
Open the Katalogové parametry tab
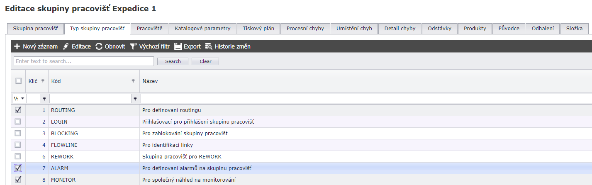coord(202,29)
